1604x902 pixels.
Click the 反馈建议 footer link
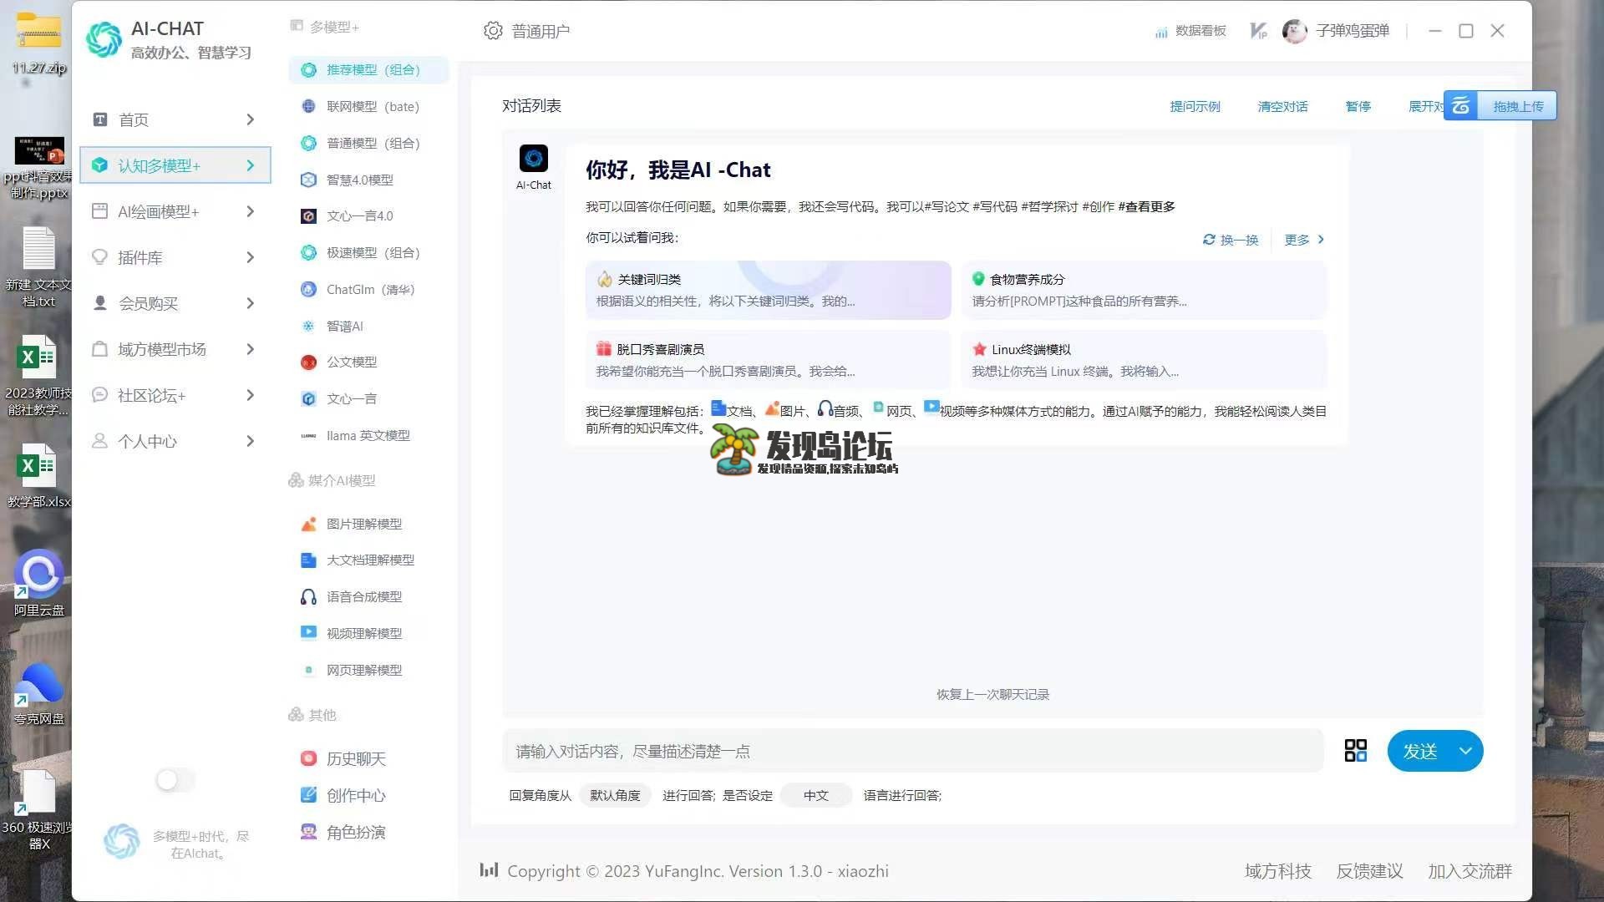[1369, 871]
